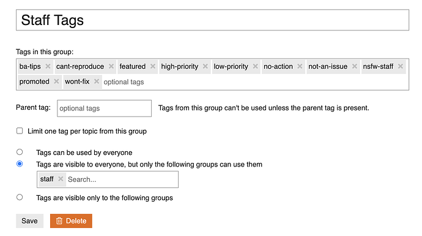
Task: Select 'visible to everyone, only following groups' radio
Action: tap(20, 164)
